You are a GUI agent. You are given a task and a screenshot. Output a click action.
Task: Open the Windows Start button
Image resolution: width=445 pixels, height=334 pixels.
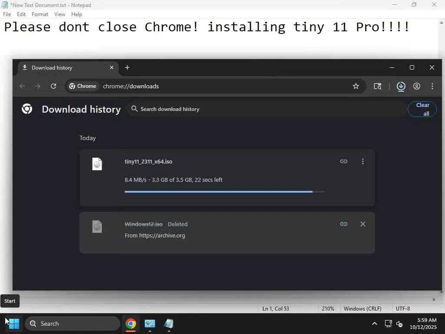13,324
